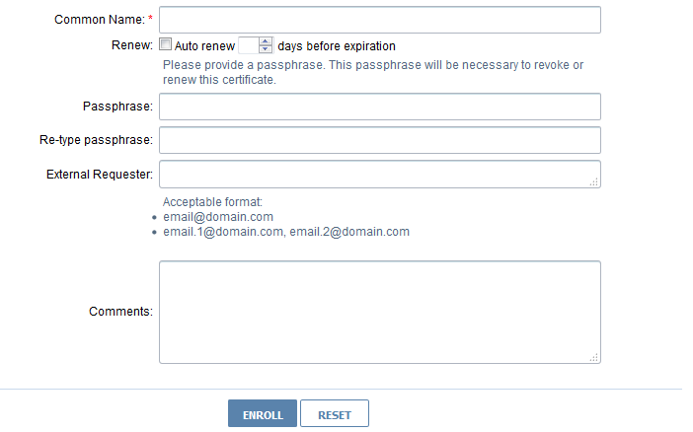Click the "Auto renew" label text
Image resolution: width=693 pixels, height=432 pixels.
(x=204, y=46)
